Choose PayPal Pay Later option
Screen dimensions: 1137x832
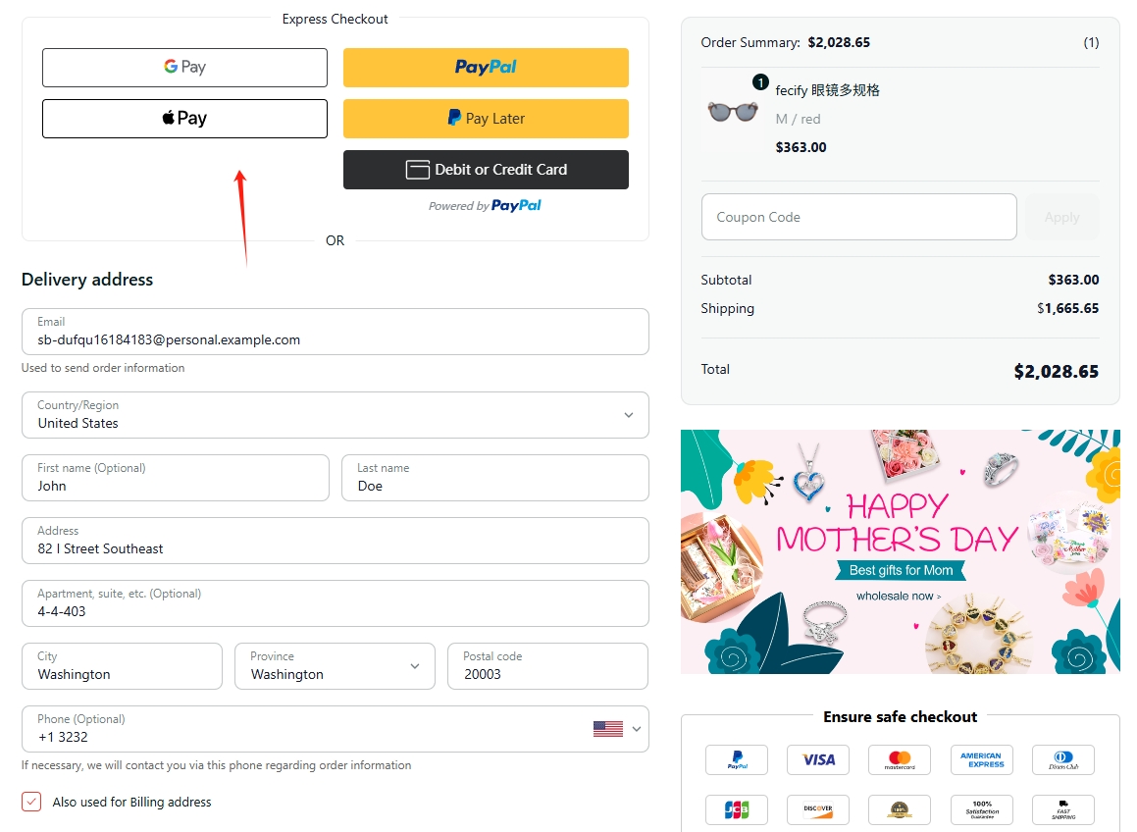(x=486, y=119)
